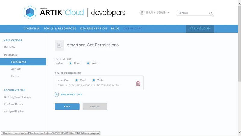
Task: Toggle smartCar device Read checkbox
Action: click(x=77, y=80)
